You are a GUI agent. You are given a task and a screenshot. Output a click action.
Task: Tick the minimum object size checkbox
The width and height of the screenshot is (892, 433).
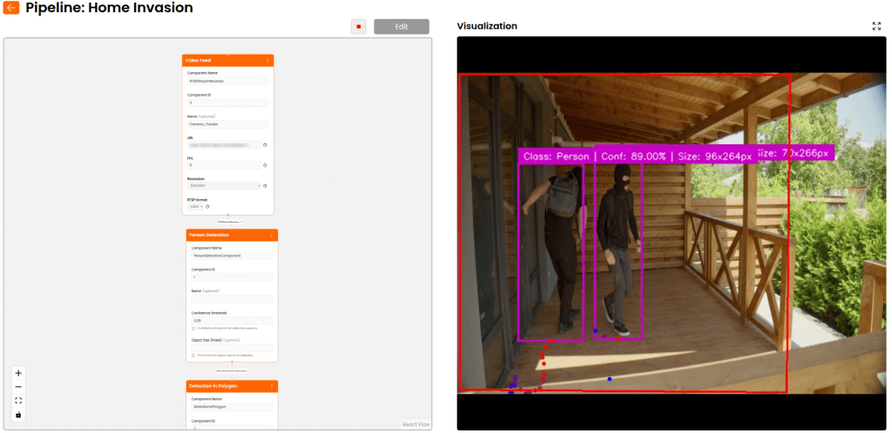193,356
